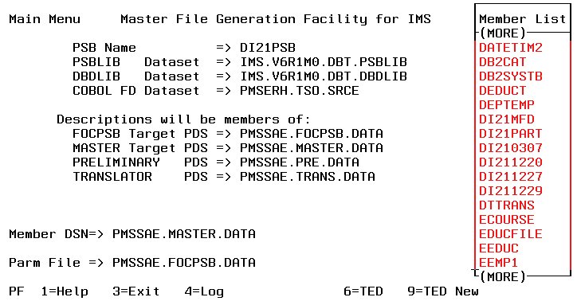Pick DI21PART from the member list
Viewport: 577px width, 305px height.
tap(510, 134)
